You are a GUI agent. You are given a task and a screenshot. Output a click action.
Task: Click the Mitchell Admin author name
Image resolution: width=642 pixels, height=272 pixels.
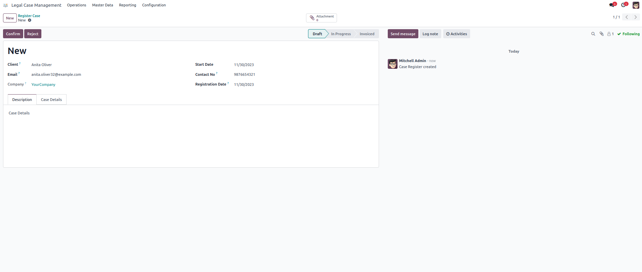(412, 61)
